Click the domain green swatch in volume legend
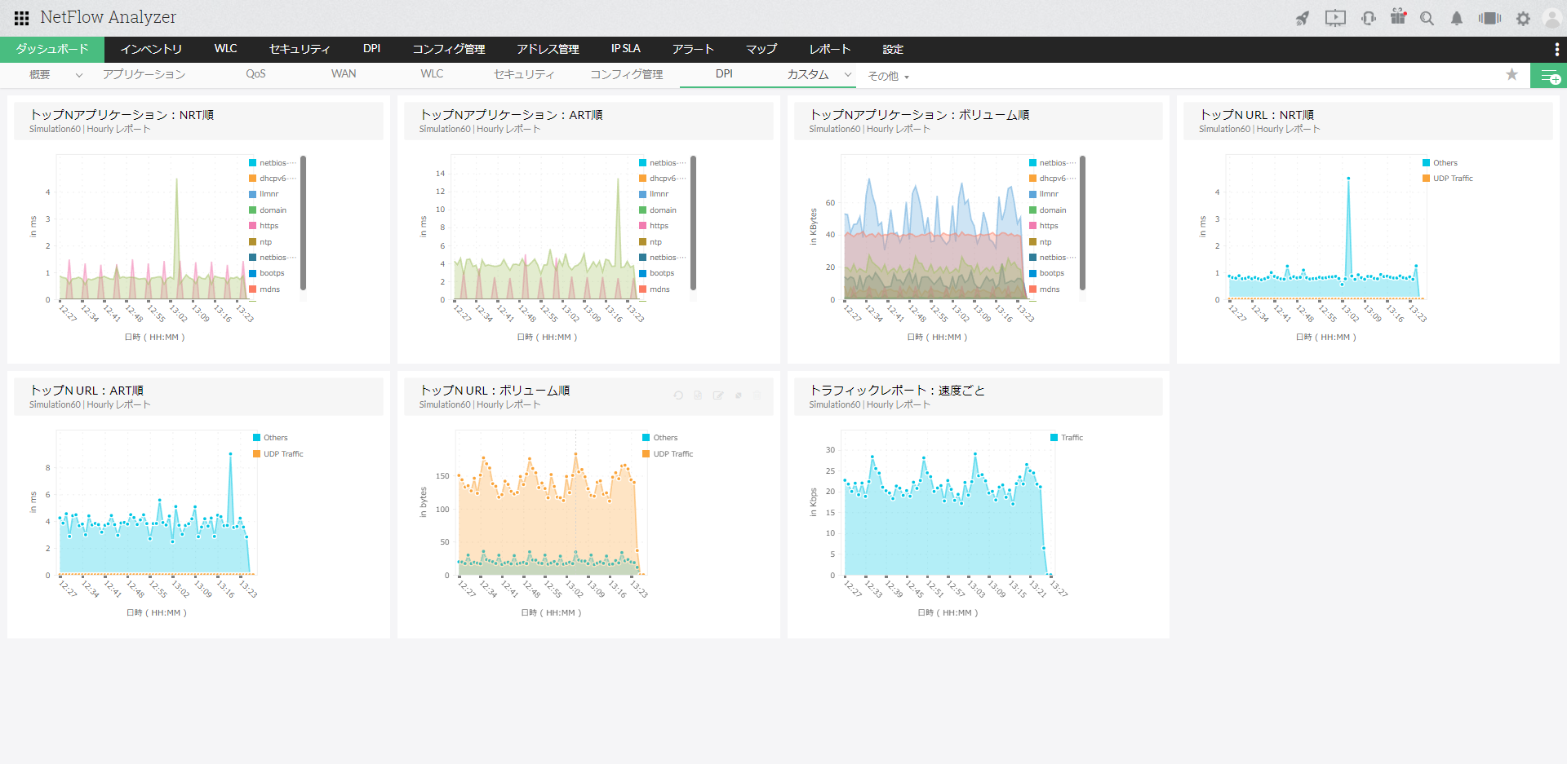 (1033, 210)
